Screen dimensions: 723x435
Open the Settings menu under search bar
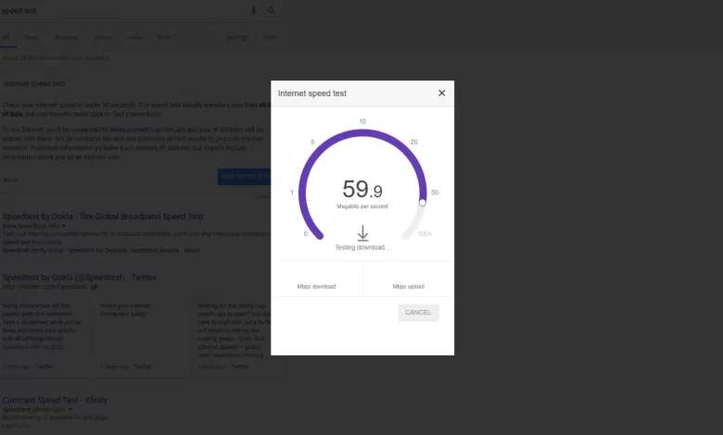[237, 38]
